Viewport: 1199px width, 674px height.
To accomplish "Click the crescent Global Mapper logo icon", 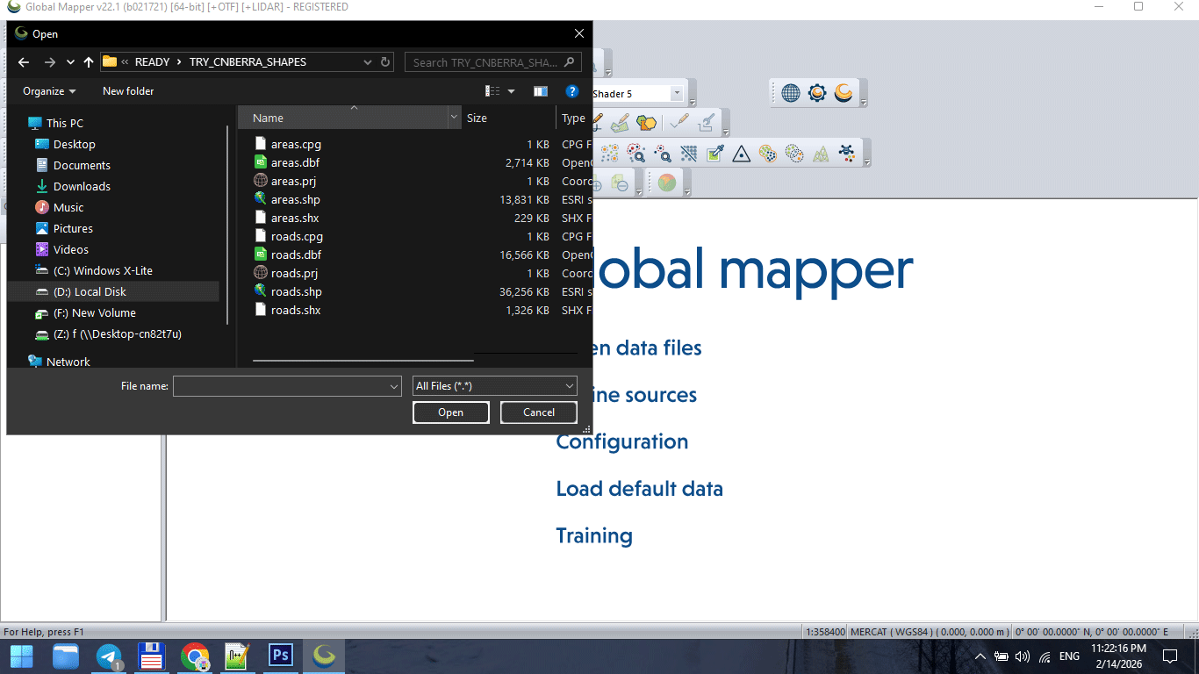I will [x=844, y=92].
